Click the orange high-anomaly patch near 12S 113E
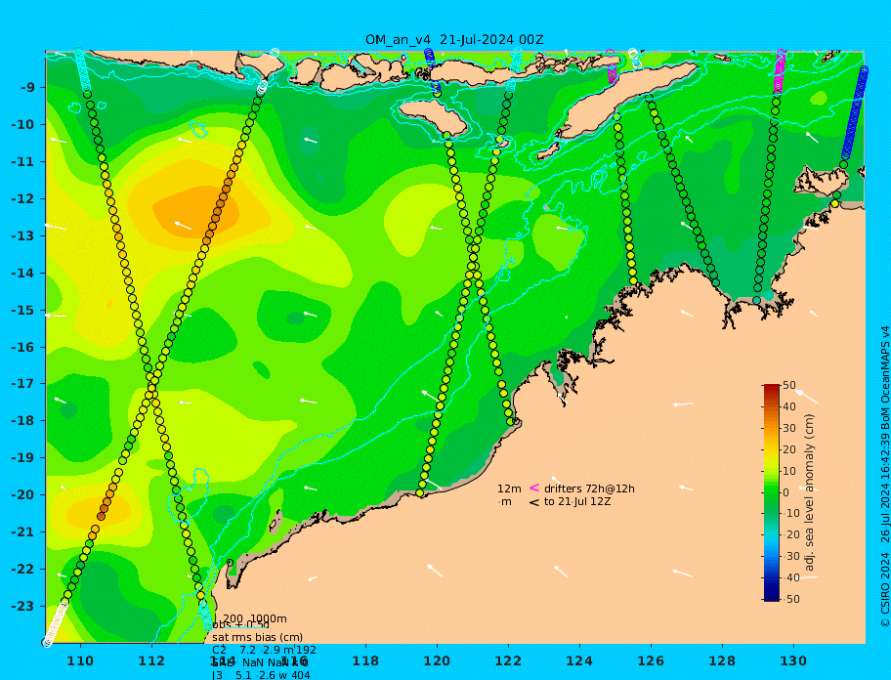This screenshot has height=680, width=891. point(196,213)
